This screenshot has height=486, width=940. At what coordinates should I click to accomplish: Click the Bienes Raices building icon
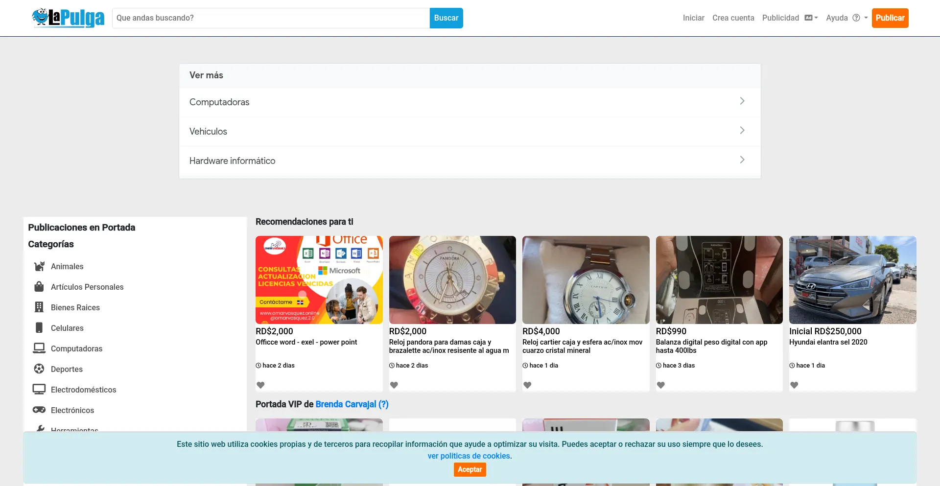click(39, 307)
